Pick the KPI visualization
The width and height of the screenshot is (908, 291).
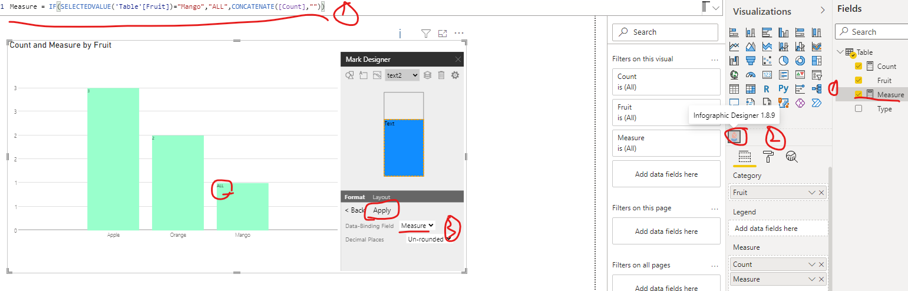(800, 75)
